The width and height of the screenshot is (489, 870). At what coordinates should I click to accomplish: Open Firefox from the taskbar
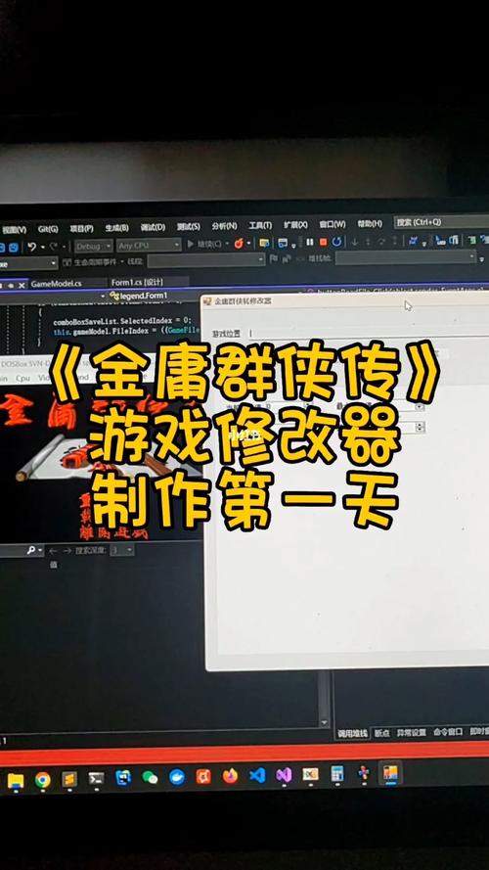pyautogui.click(x=230, y=776)
